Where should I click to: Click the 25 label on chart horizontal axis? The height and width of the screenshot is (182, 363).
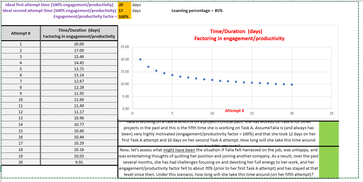coord(332,113)
